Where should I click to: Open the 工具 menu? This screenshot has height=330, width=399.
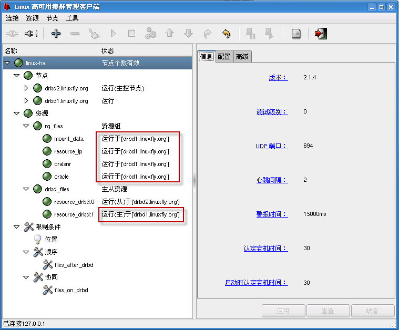[x=72, y=18]
